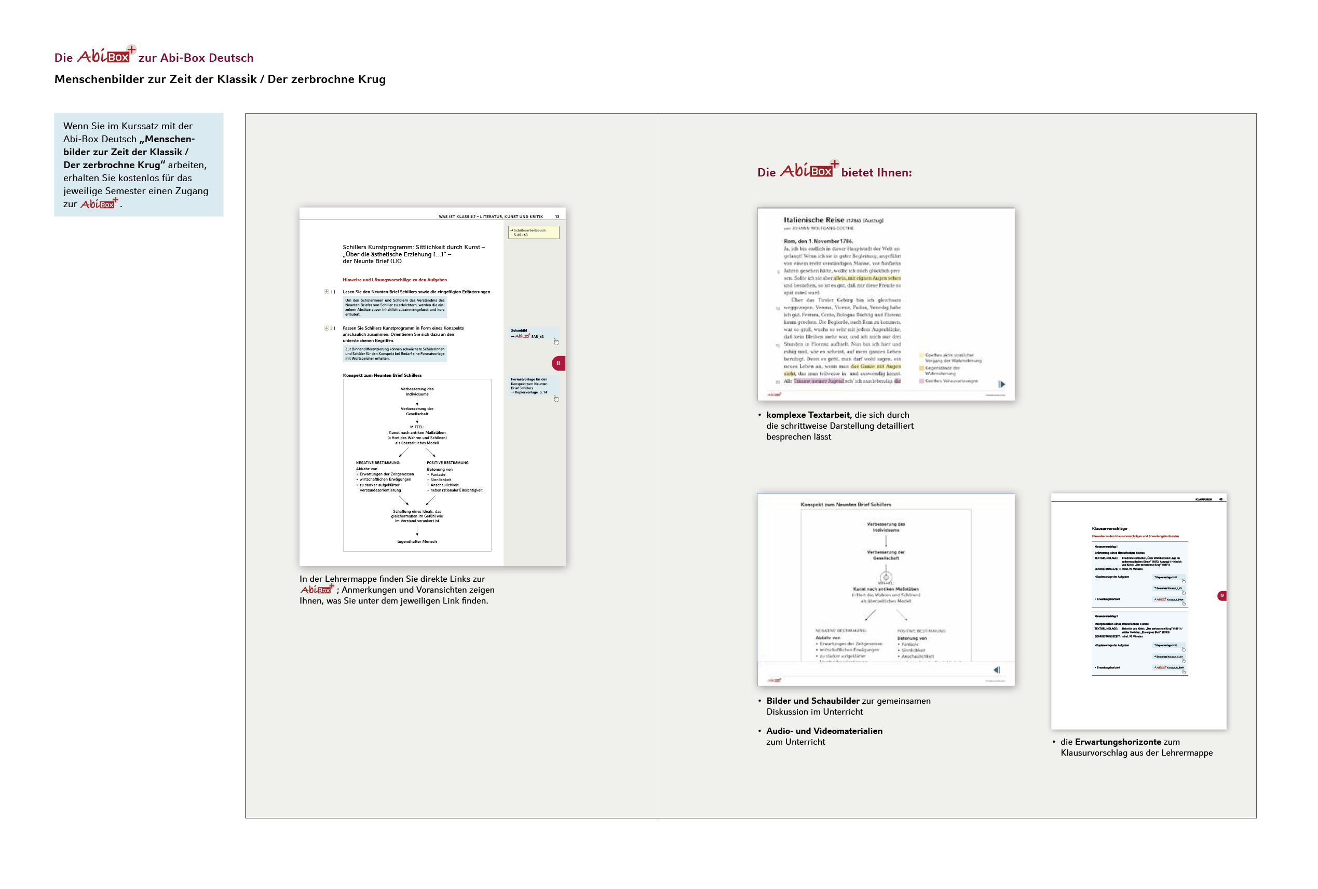Click the AbiBox+ logo in the page header
This screenshot has width=1318, height=889.
[x=106, y=56]
